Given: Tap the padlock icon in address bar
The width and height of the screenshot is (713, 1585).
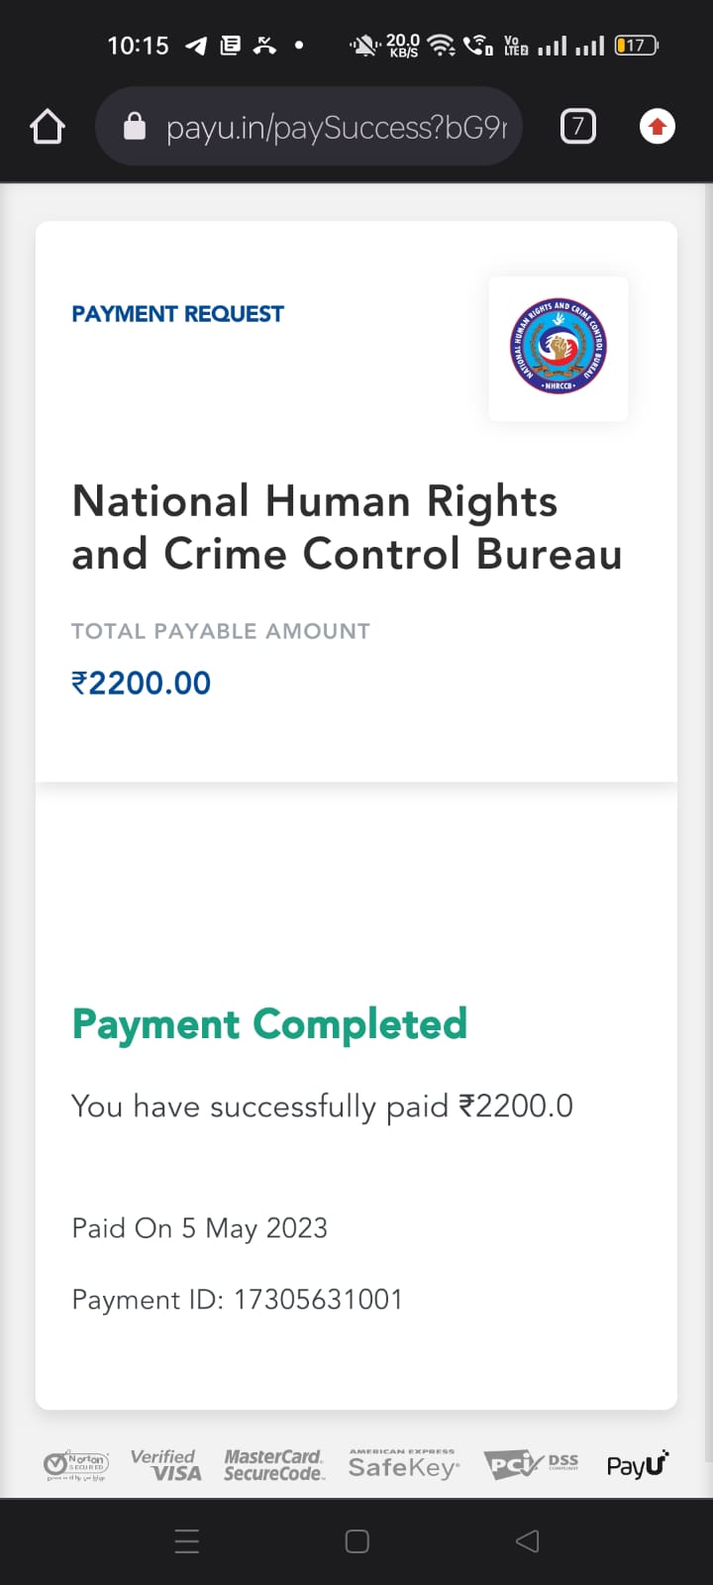Looking at the screenshot, I should [x=135, y=127].
